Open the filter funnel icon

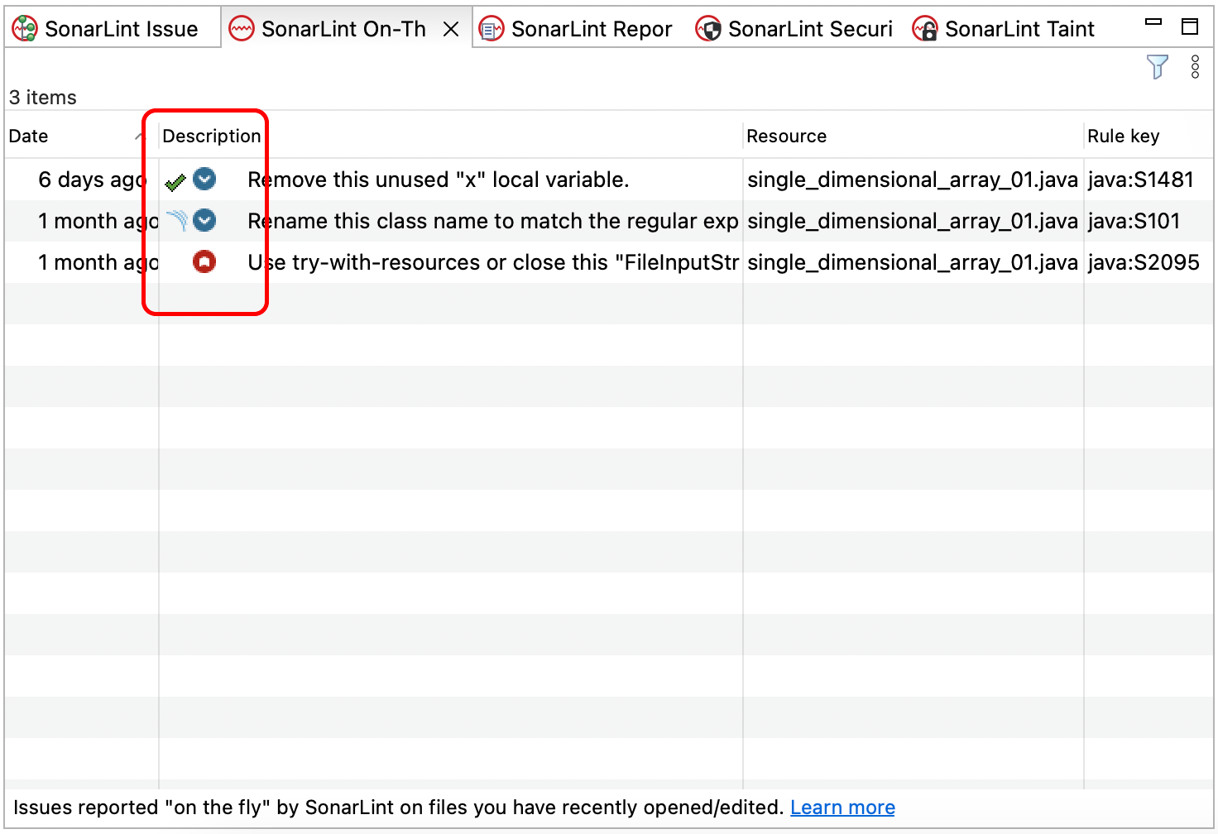pos(1158,66)
